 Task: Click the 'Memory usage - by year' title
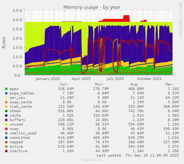(92, 7)
